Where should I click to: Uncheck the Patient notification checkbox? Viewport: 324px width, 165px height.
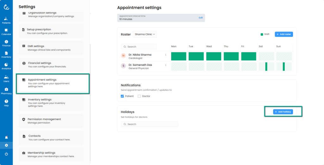[x=122, y=96]
